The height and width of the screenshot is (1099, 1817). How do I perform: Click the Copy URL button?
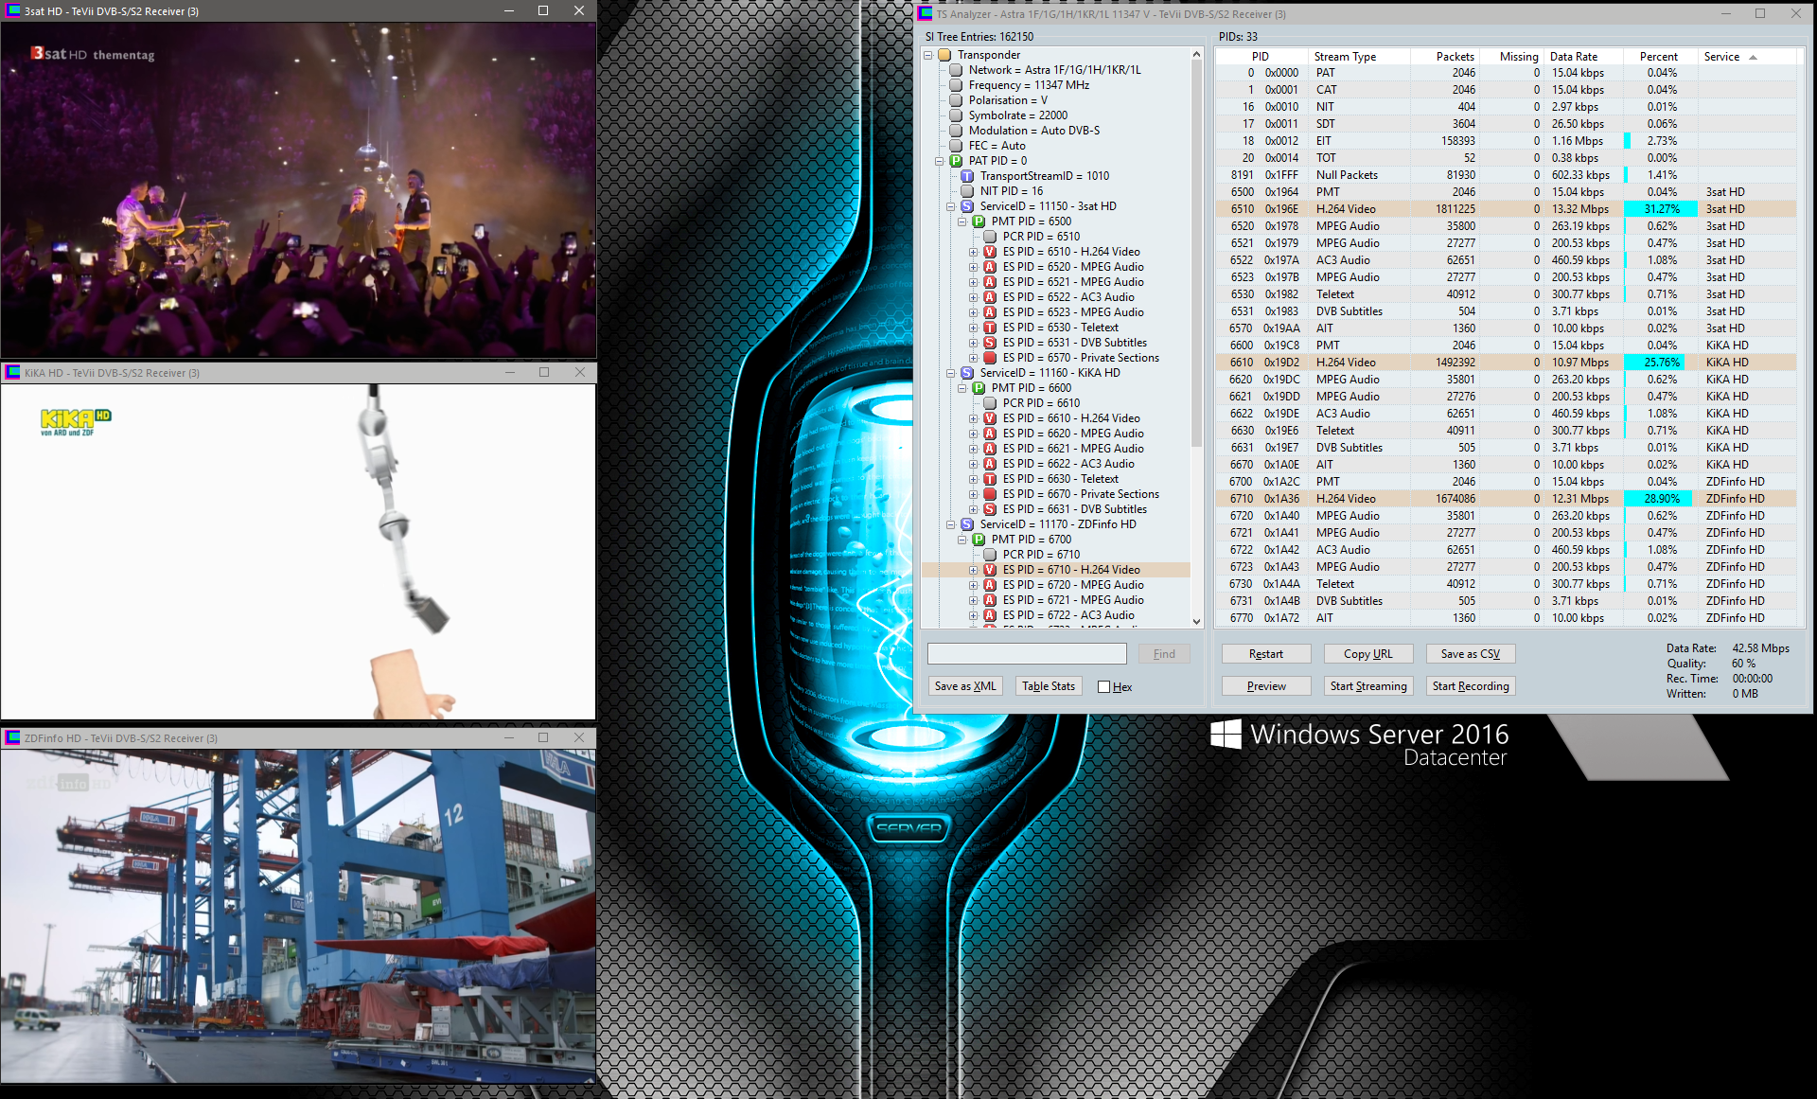[1368, 654]
